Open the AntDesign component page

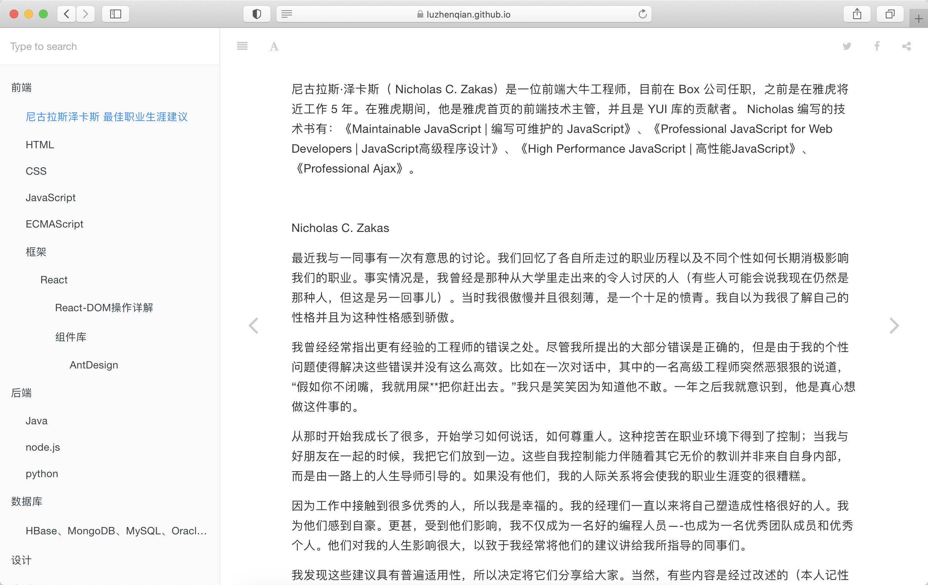coord(94,365)
